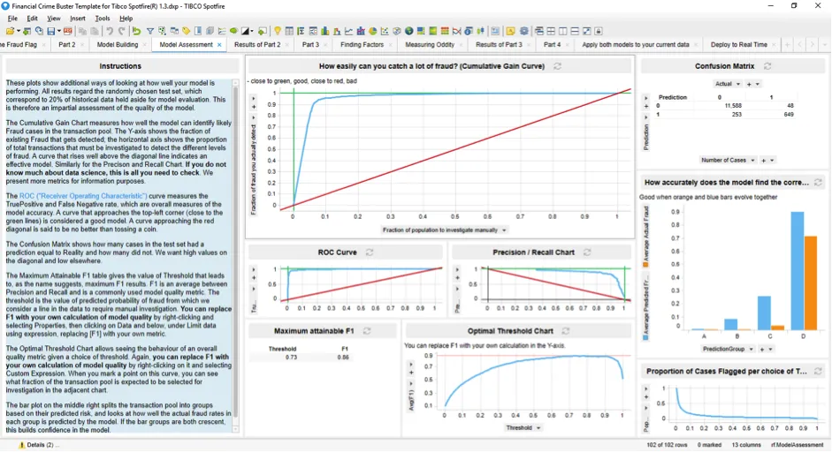Insert a Map Chart globe icon
This screenshot has height=452, width=832.
(x=408, y=31)
